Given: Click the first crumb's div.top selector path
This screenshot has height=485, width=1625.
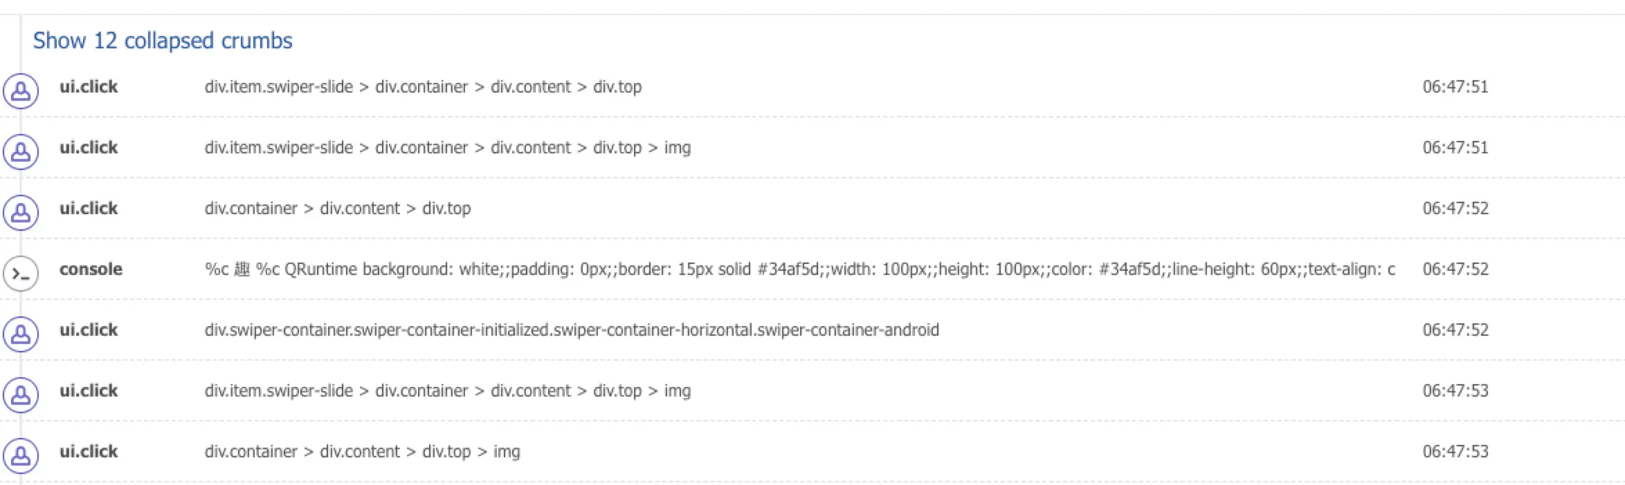Looking at the screenshot, I should 423,87.
